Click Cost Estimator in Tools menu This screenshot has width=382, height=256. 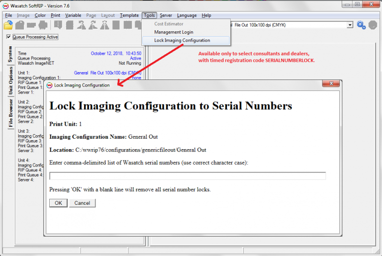click(169, 24)
